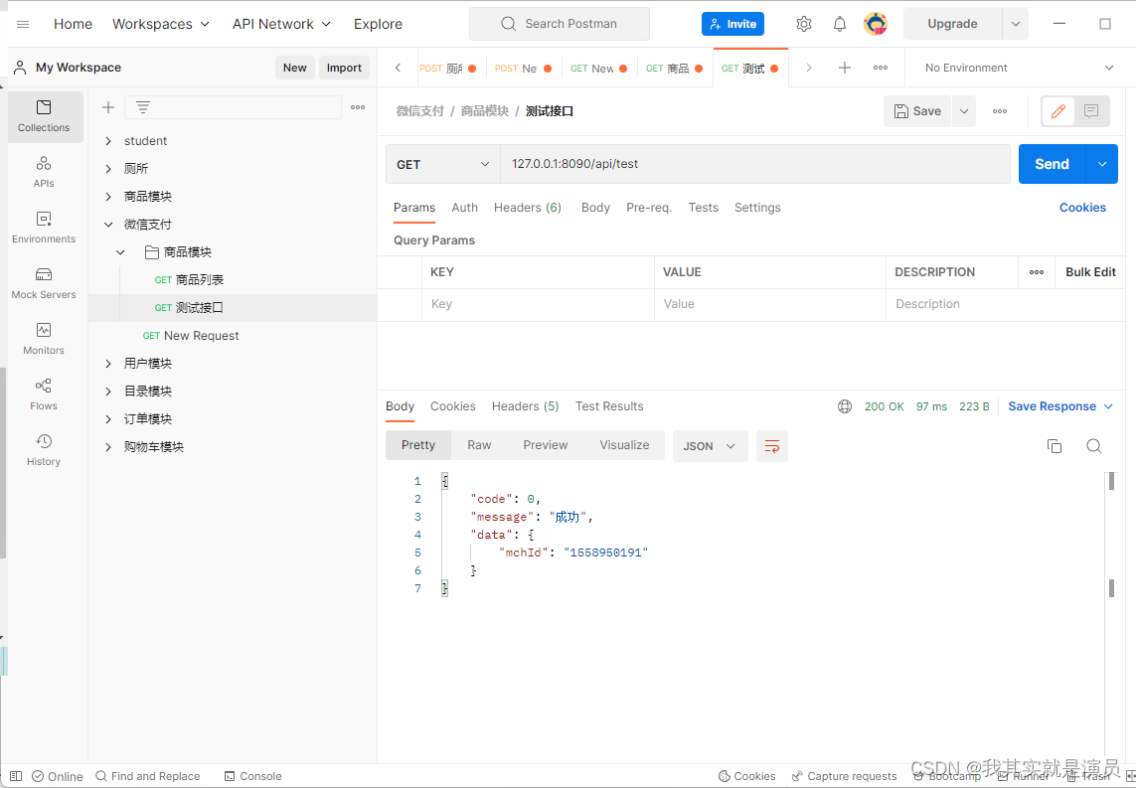
Task: Open the No Environment selector
Action: click(1020, 68)
